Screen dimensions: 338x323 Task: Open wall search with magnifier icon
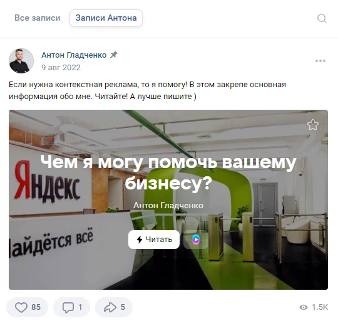click(x=322, y=18)
